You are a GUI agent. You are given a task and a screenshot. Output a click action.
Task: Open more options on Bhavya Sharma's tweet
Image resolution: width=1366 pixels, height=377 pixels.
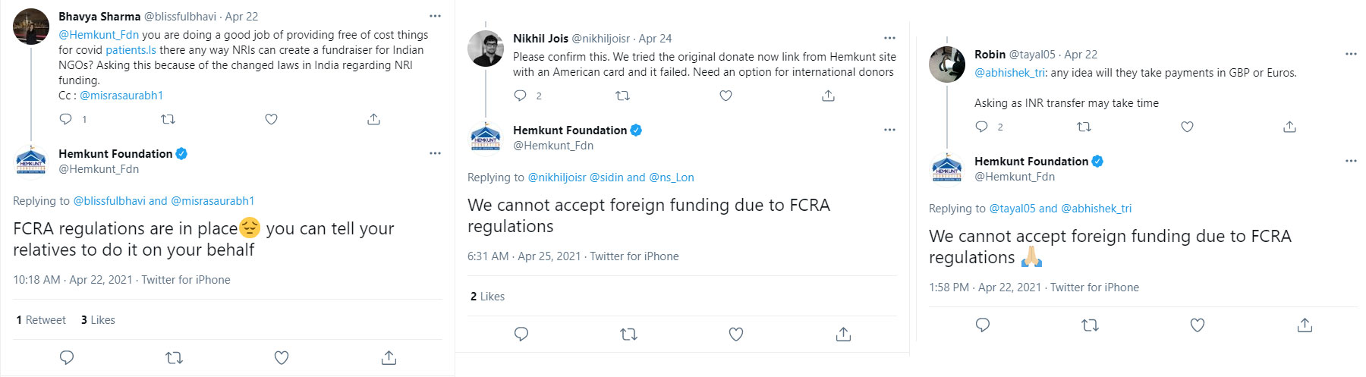pyautogui.click(x=435, y=16)
